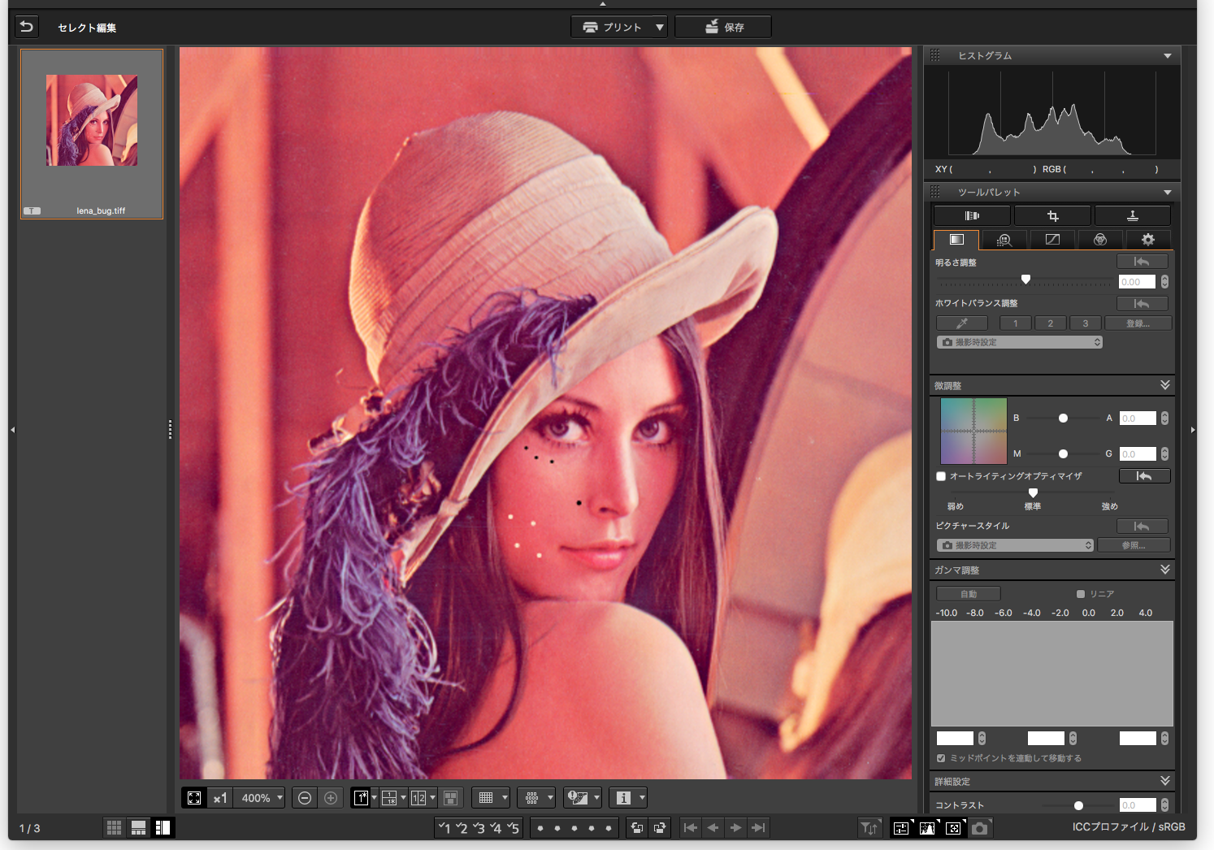Click the brightness value field showing 0.00

point(1137,282)
